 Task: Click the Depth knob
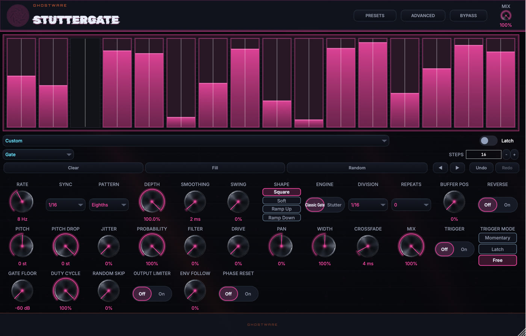[152, 201]
